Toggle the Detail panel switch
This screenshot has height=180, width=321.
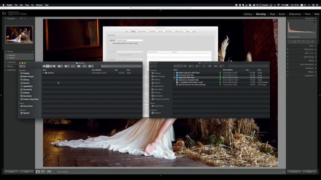288,60
